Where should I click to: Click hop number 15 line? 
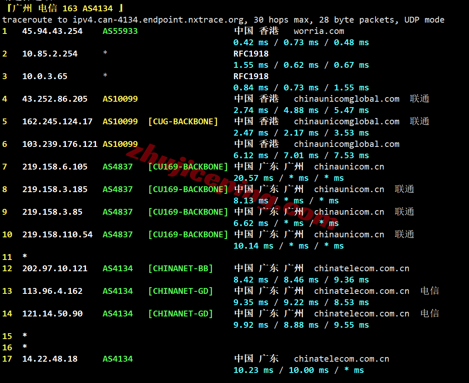point(15,336)
